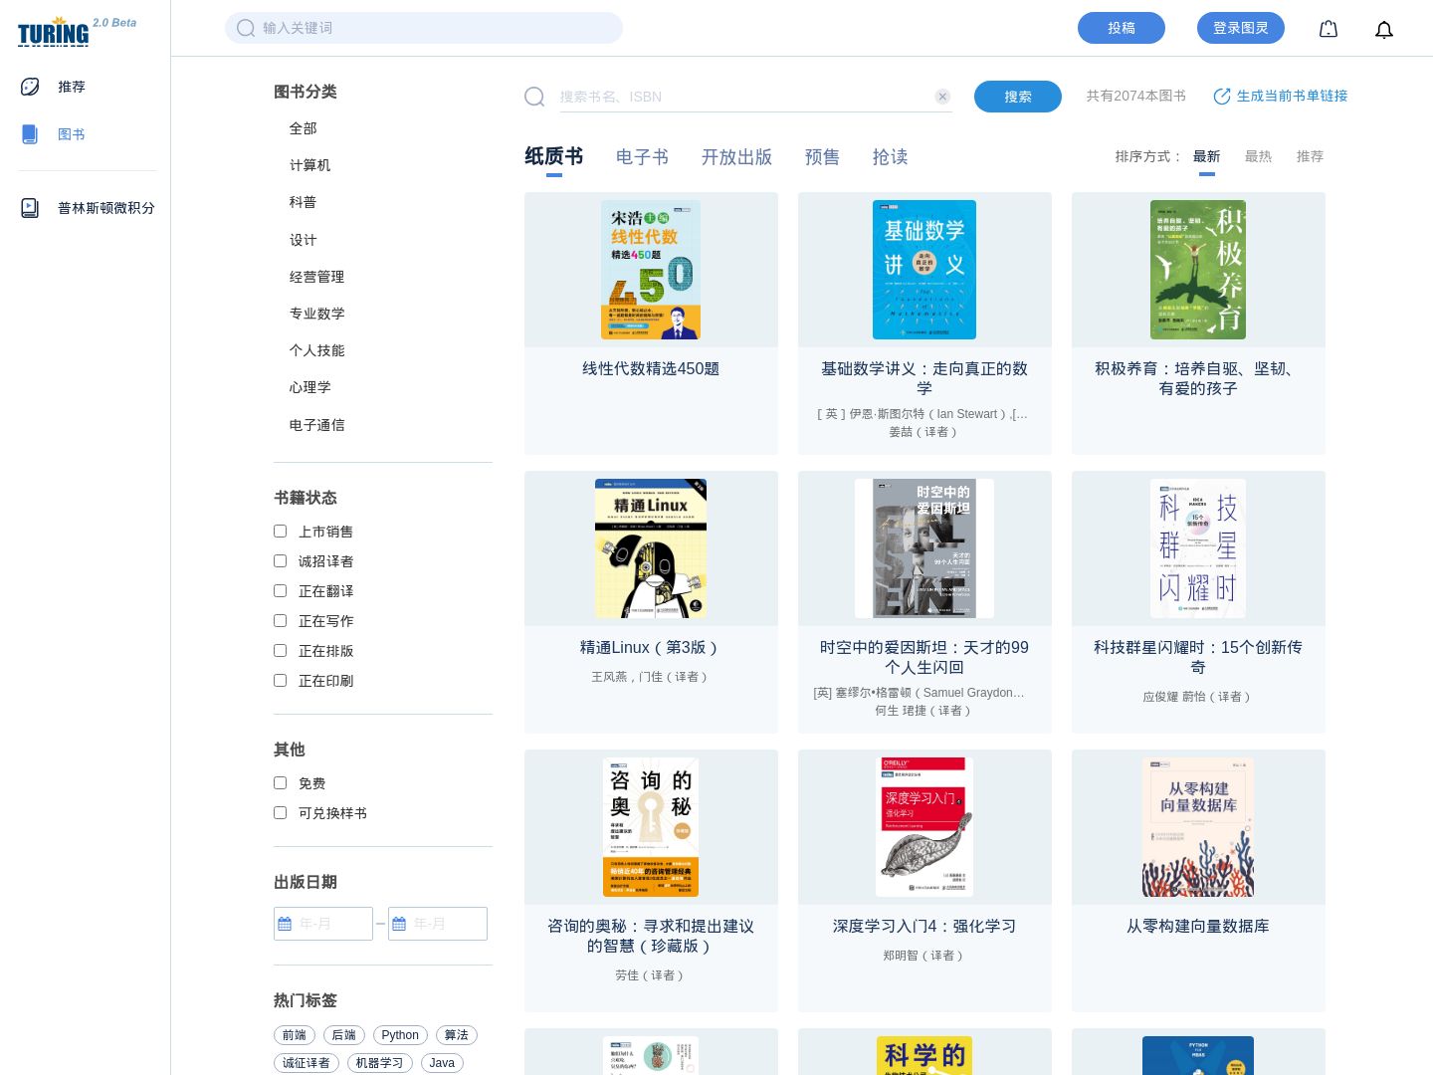Open the end 年-月 date field
The width and height of the screenshot is (1433, 1075).
coord(438,924)
